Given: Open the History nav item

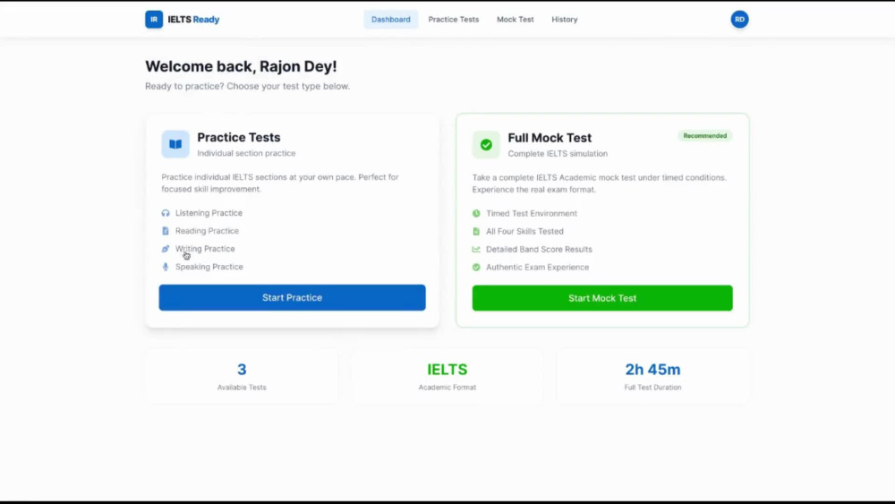Looking at the screenshot, I should coord(565,20).
